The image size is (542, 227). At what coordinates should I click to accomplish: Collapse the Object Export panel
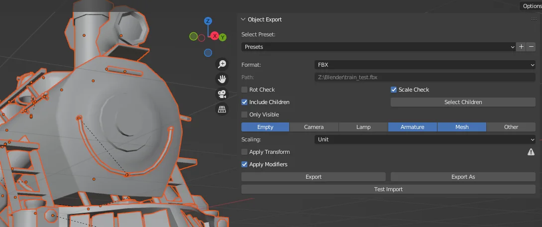point(243,19)
